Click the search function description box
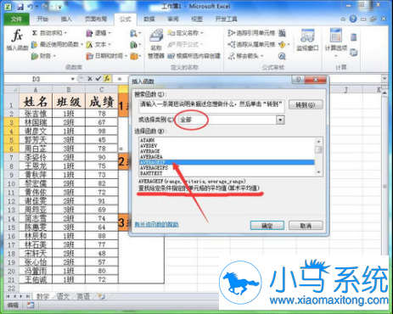The image size is (393, 314). tap(211, 106)
